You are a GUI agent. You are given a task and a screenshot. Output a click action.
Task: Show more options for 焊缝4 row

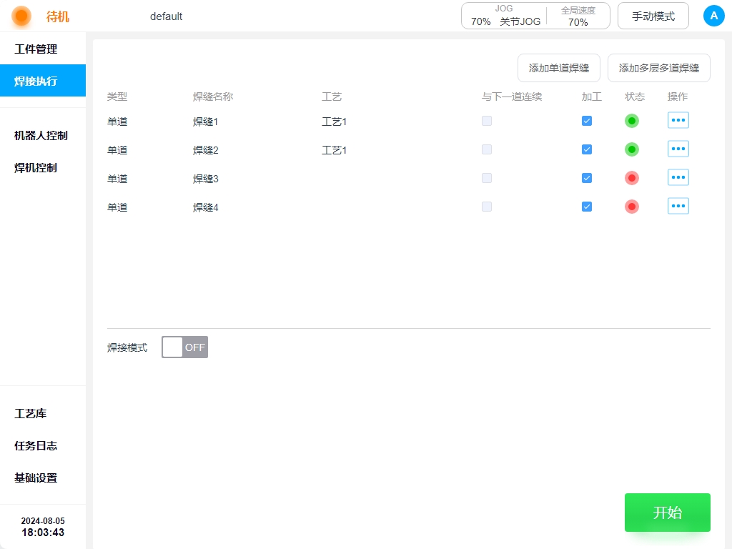(678, 206)
